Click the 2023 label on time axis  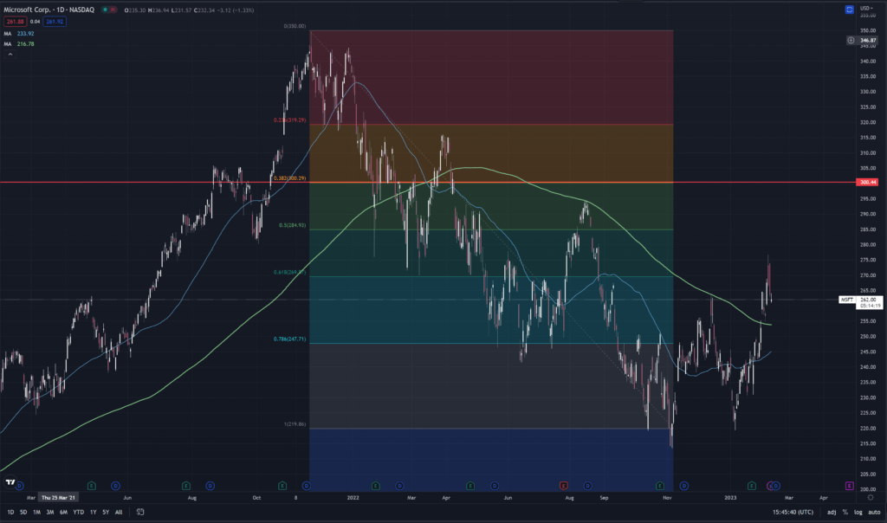pyautogui.click(x=730, y=498)
